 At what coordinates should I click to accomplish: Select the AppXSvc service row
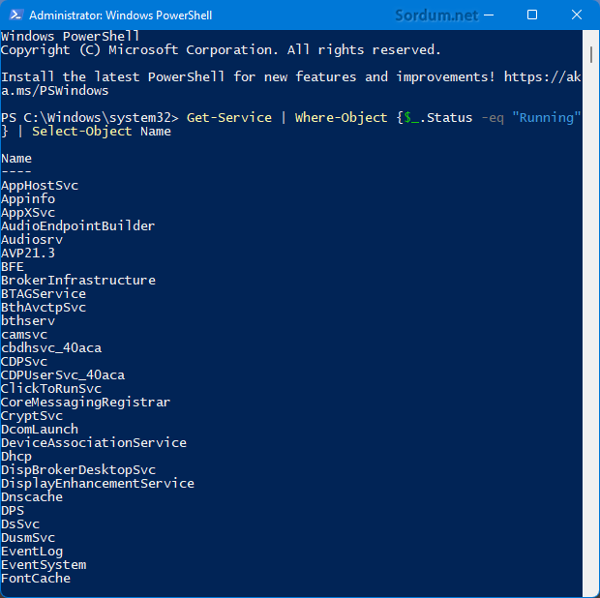28,212
